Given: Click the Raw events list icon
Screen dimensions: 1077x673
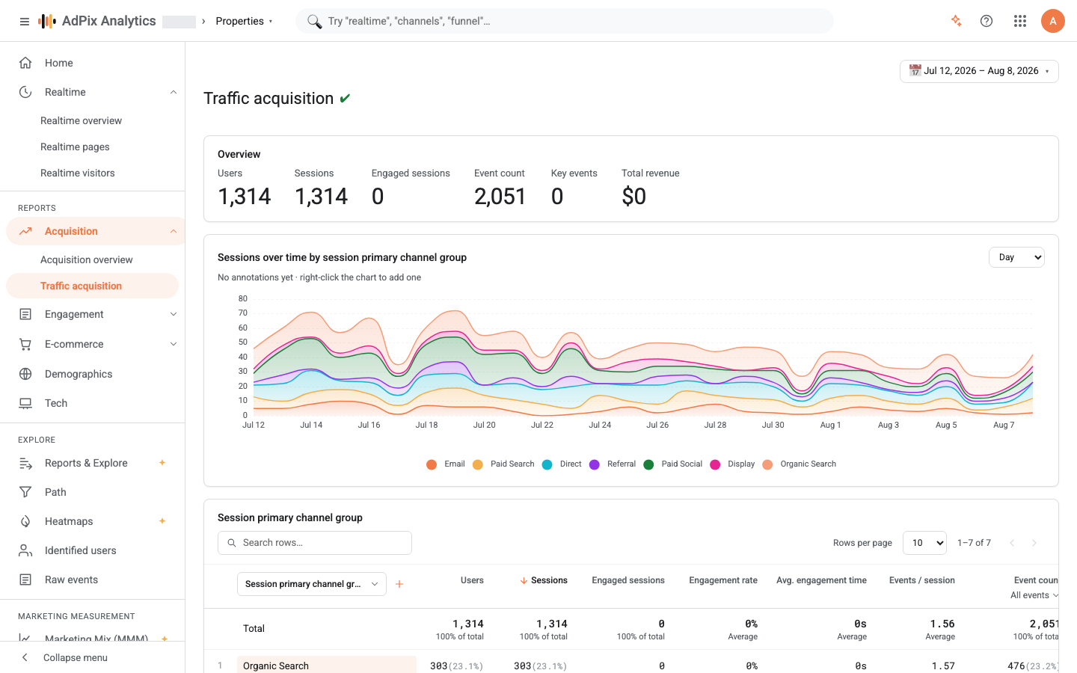Looking at the screenshot, I should [25, 580].
